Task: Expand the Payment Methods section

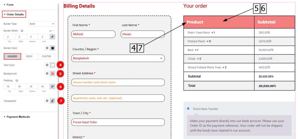Action: (18, 117)
